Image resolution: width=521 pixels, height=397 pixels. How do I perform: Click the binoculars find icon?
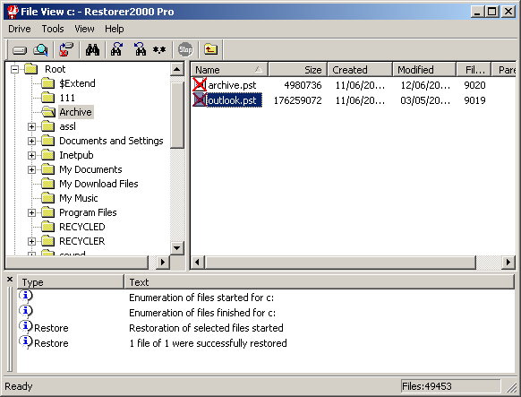click(x=92, y=50)
